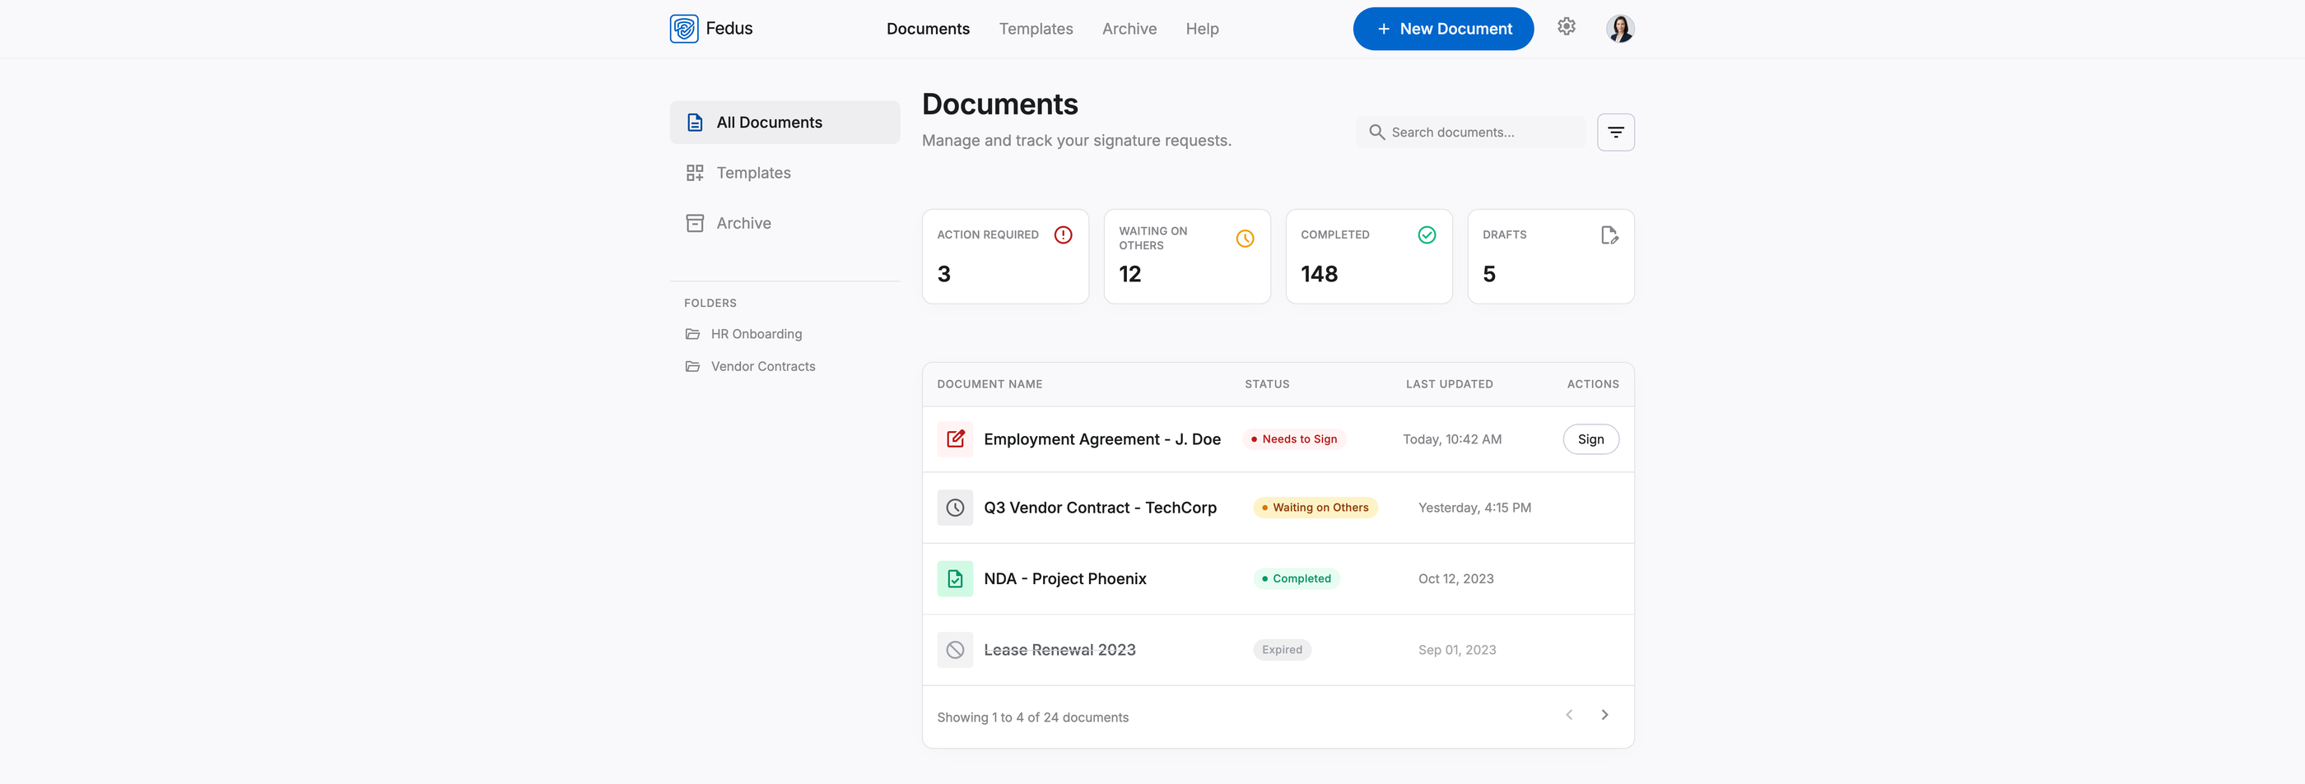The width and height of the screenshot is (2305, 784).
Task: Click the Expired status badge
Action: pos(1282,650)
